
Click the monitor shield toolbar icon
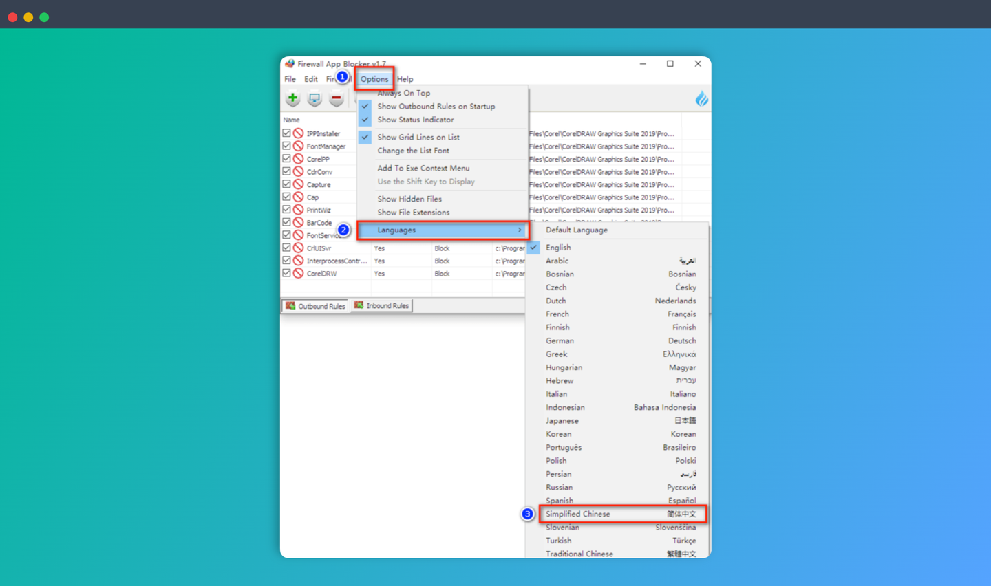tap(314, 98)
